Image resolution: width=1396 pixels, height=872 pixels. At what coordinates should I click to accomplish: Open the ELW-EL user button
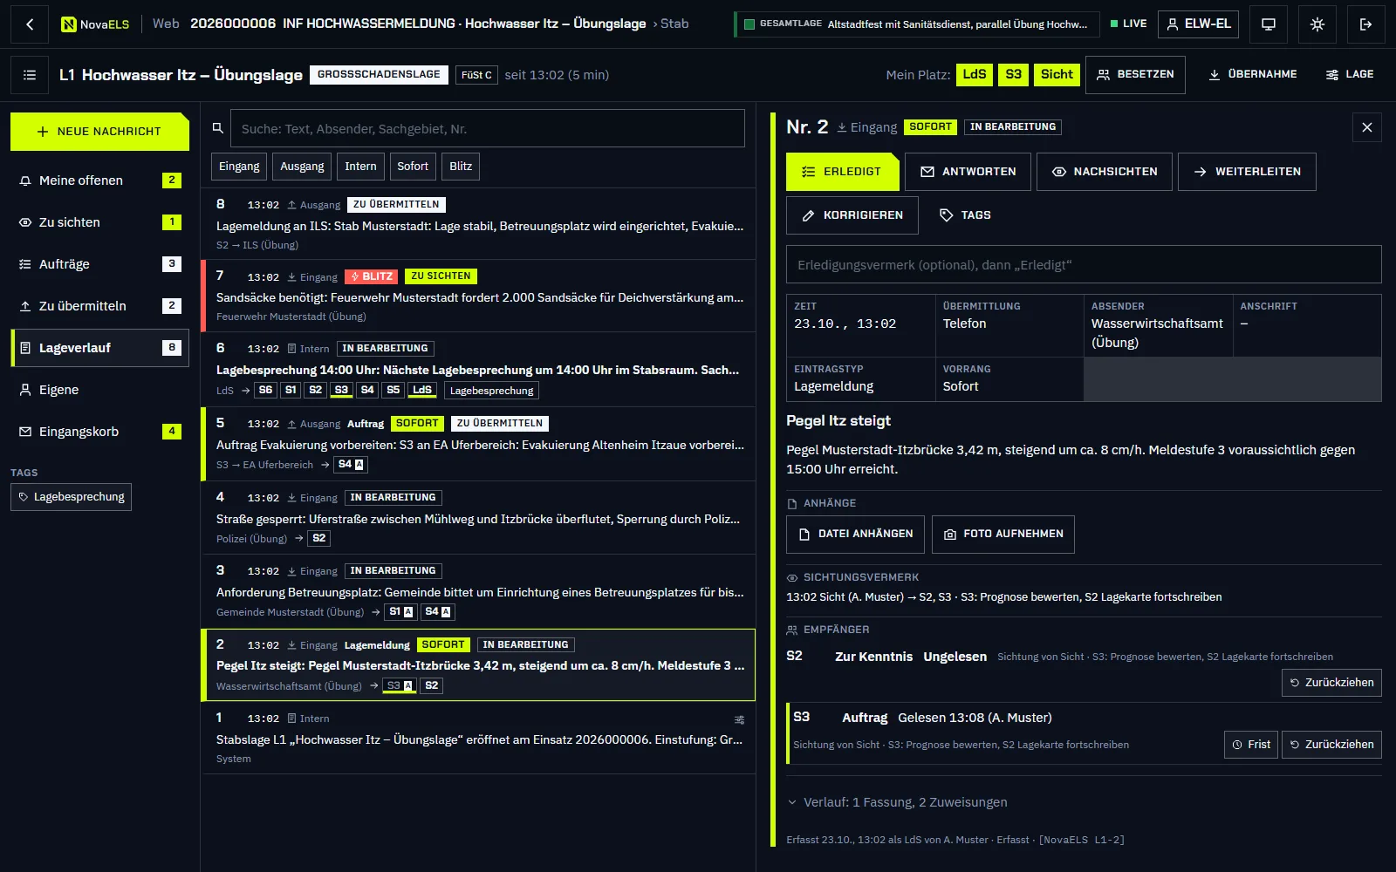point(1199,24)
